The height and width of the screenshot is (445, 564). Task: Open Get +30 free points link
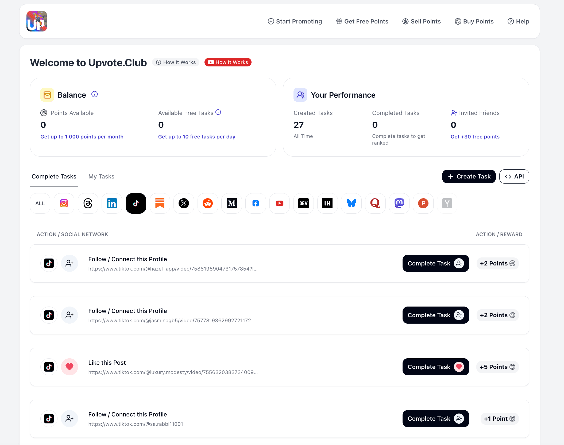(x=475, y=137)
